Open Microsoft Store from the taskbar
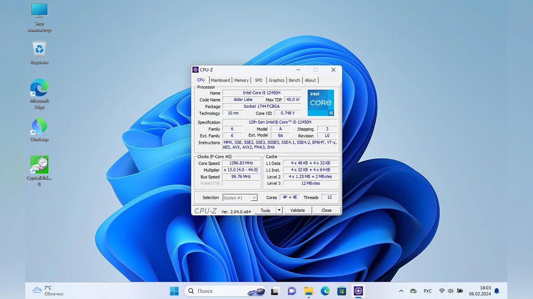 [342, 291]
